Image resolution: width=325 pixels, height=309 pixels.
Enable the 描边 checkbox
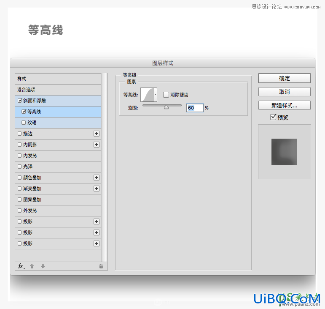point(19,134)
